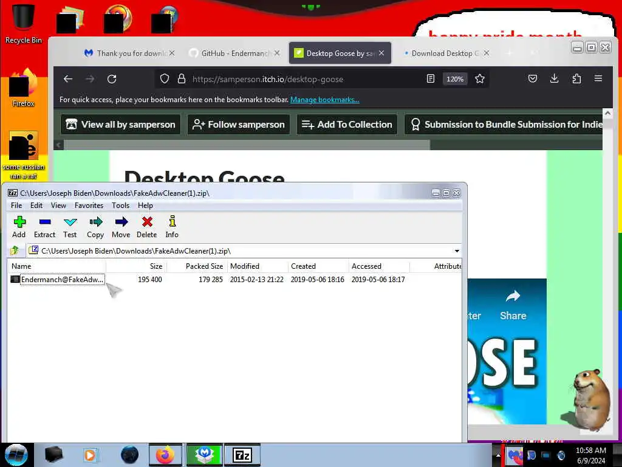Open the Edit menu in 7-Zip

(36, 206)
